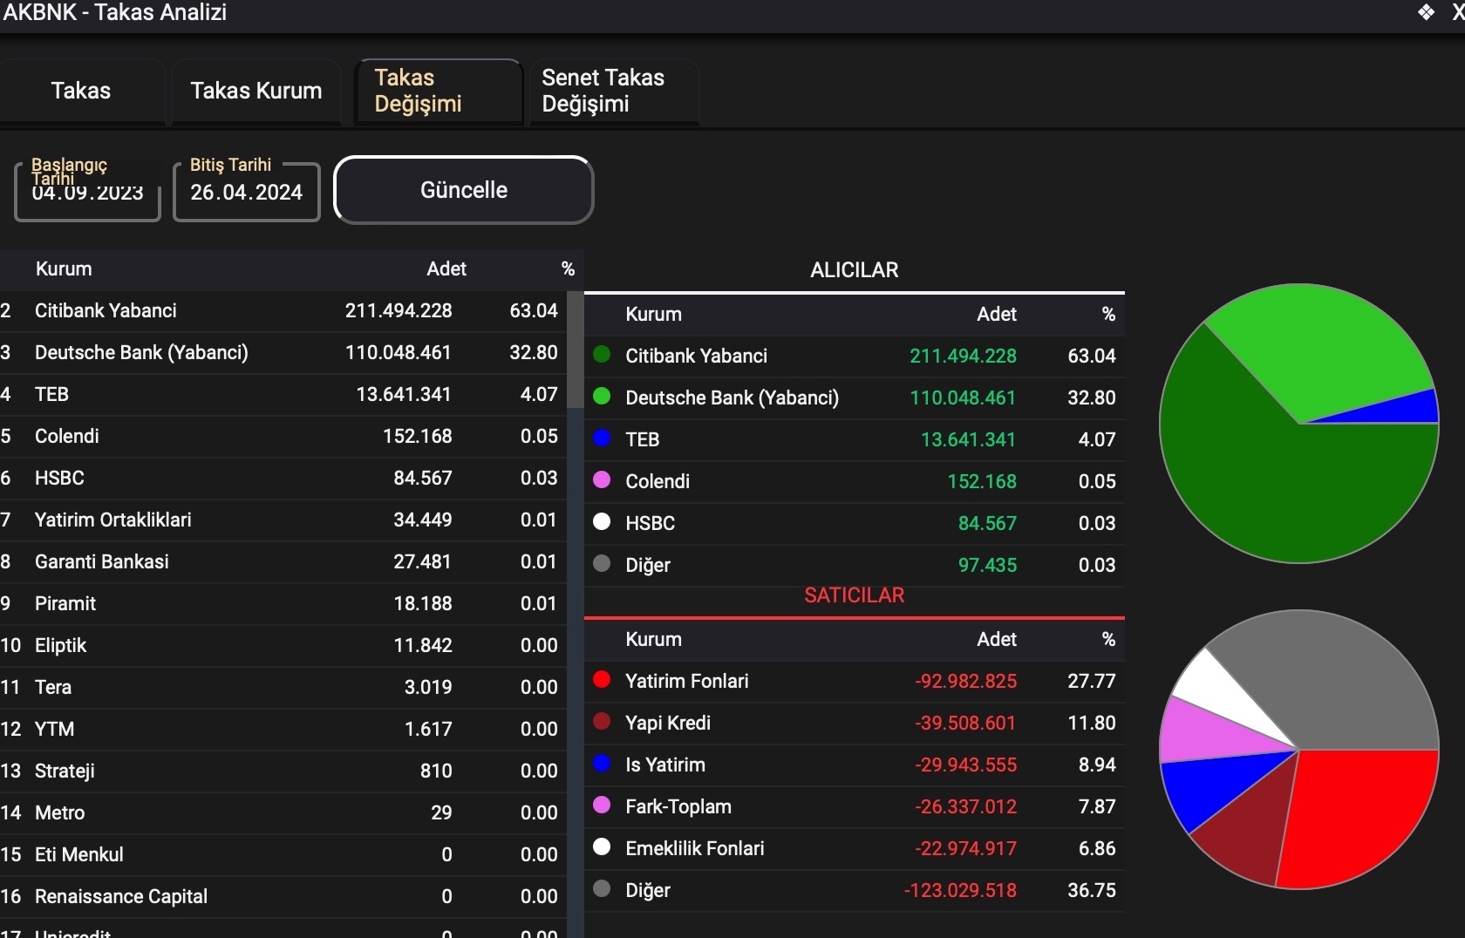1465x938 pixels.
Task: Click dark red swatch beside Yapi Kredi
Action: point(602,721)
